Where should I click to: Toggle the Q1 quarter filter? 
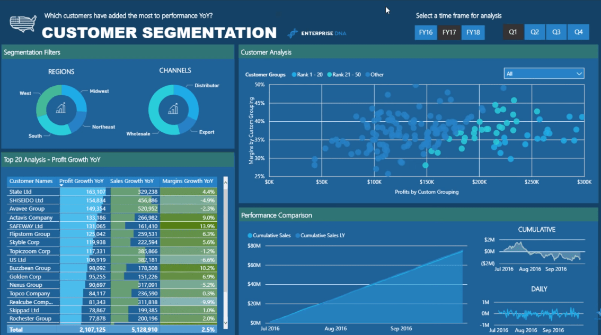pos(513,32)
